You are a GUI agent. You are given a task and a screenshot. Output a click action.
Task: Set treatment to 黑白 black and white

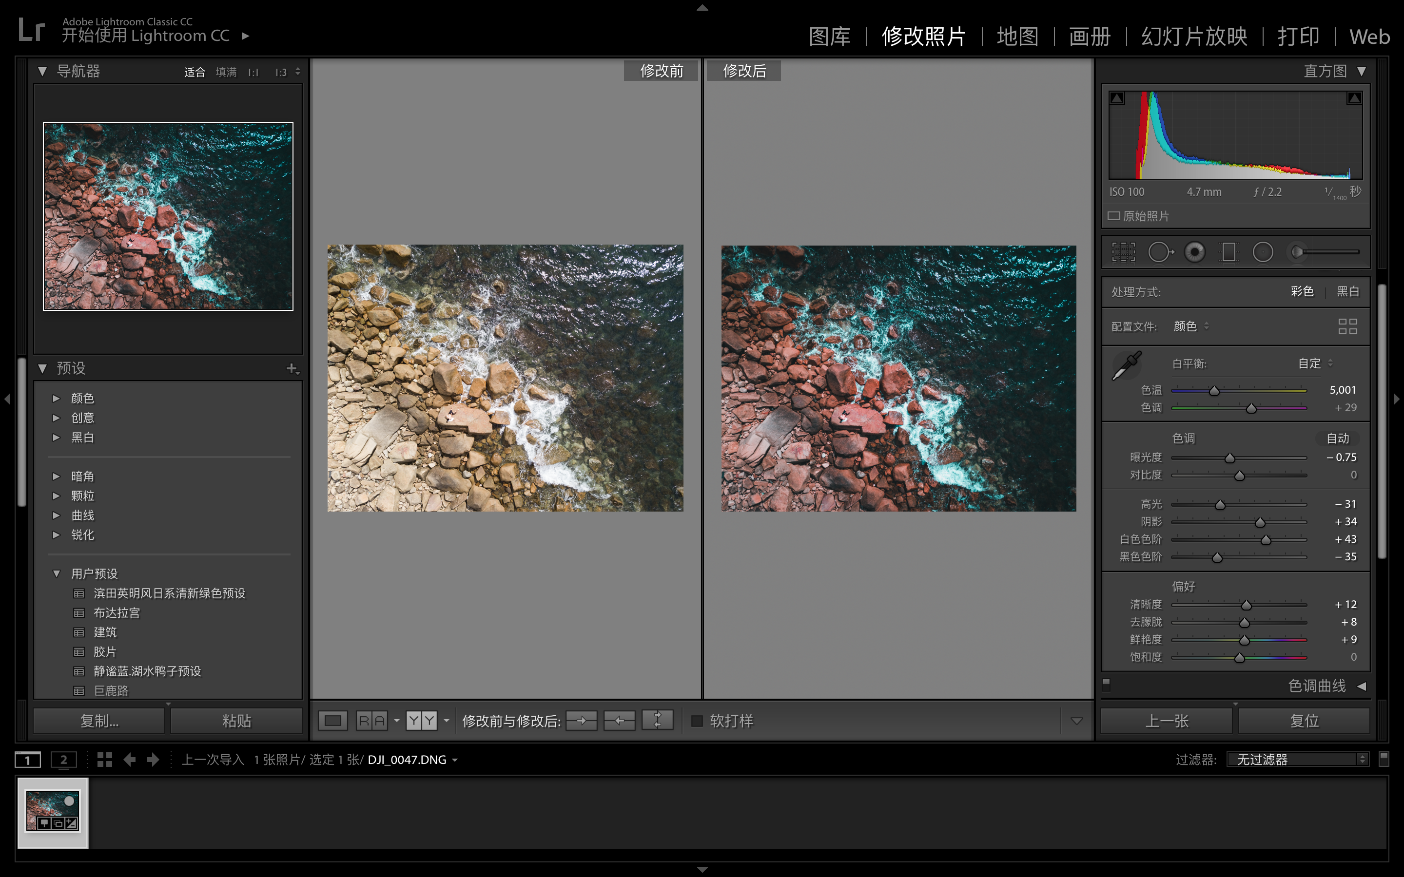click(x=1348, y=291)
